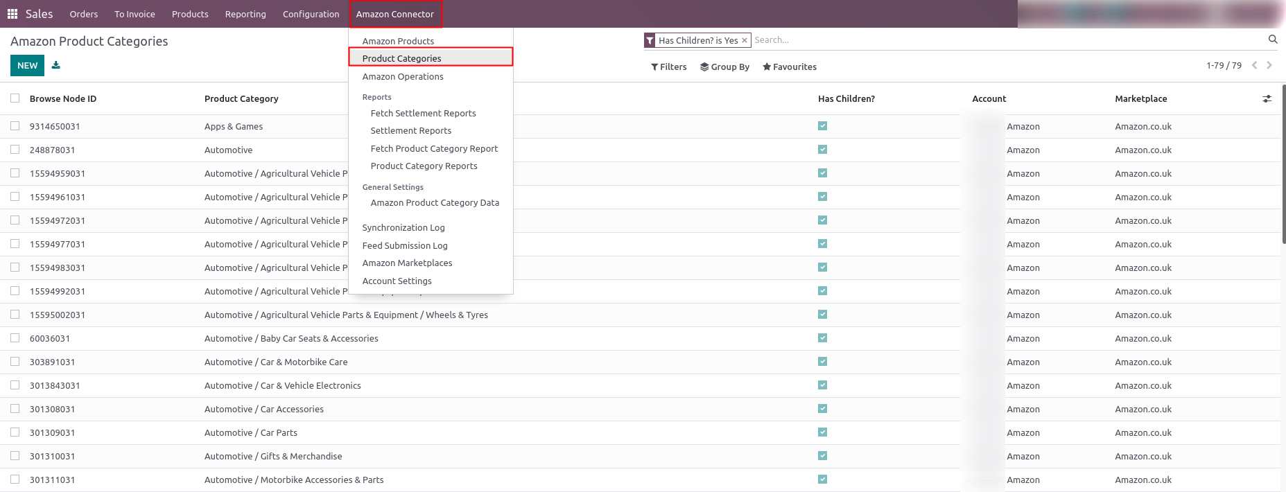Toggle Has Children checkbox for Apps & Games

(822, 126)
